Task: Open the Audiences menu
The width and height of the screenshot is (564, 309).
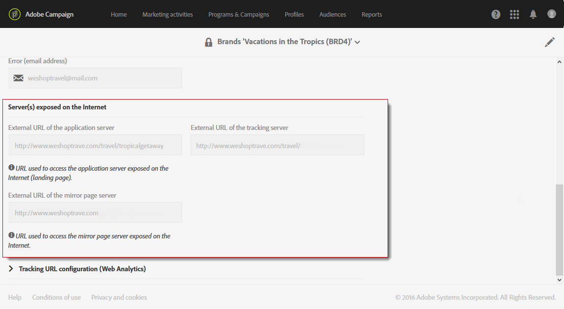Action: [x=333, y=14]
